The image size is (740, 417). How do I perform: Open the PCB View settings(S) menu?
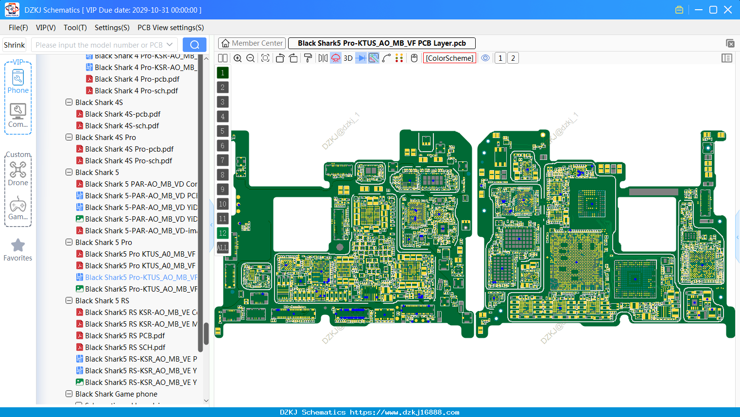tap(171, 28)
